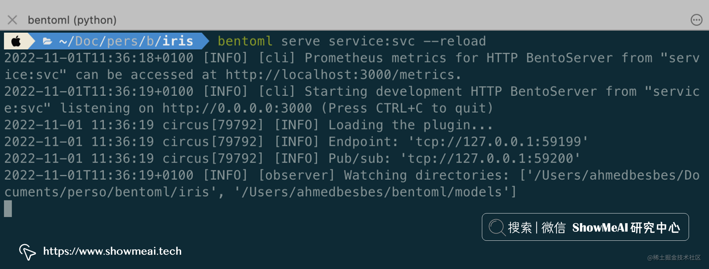Click the https://www.showmeai.tech link
The image size is (709, 269).
112,251
